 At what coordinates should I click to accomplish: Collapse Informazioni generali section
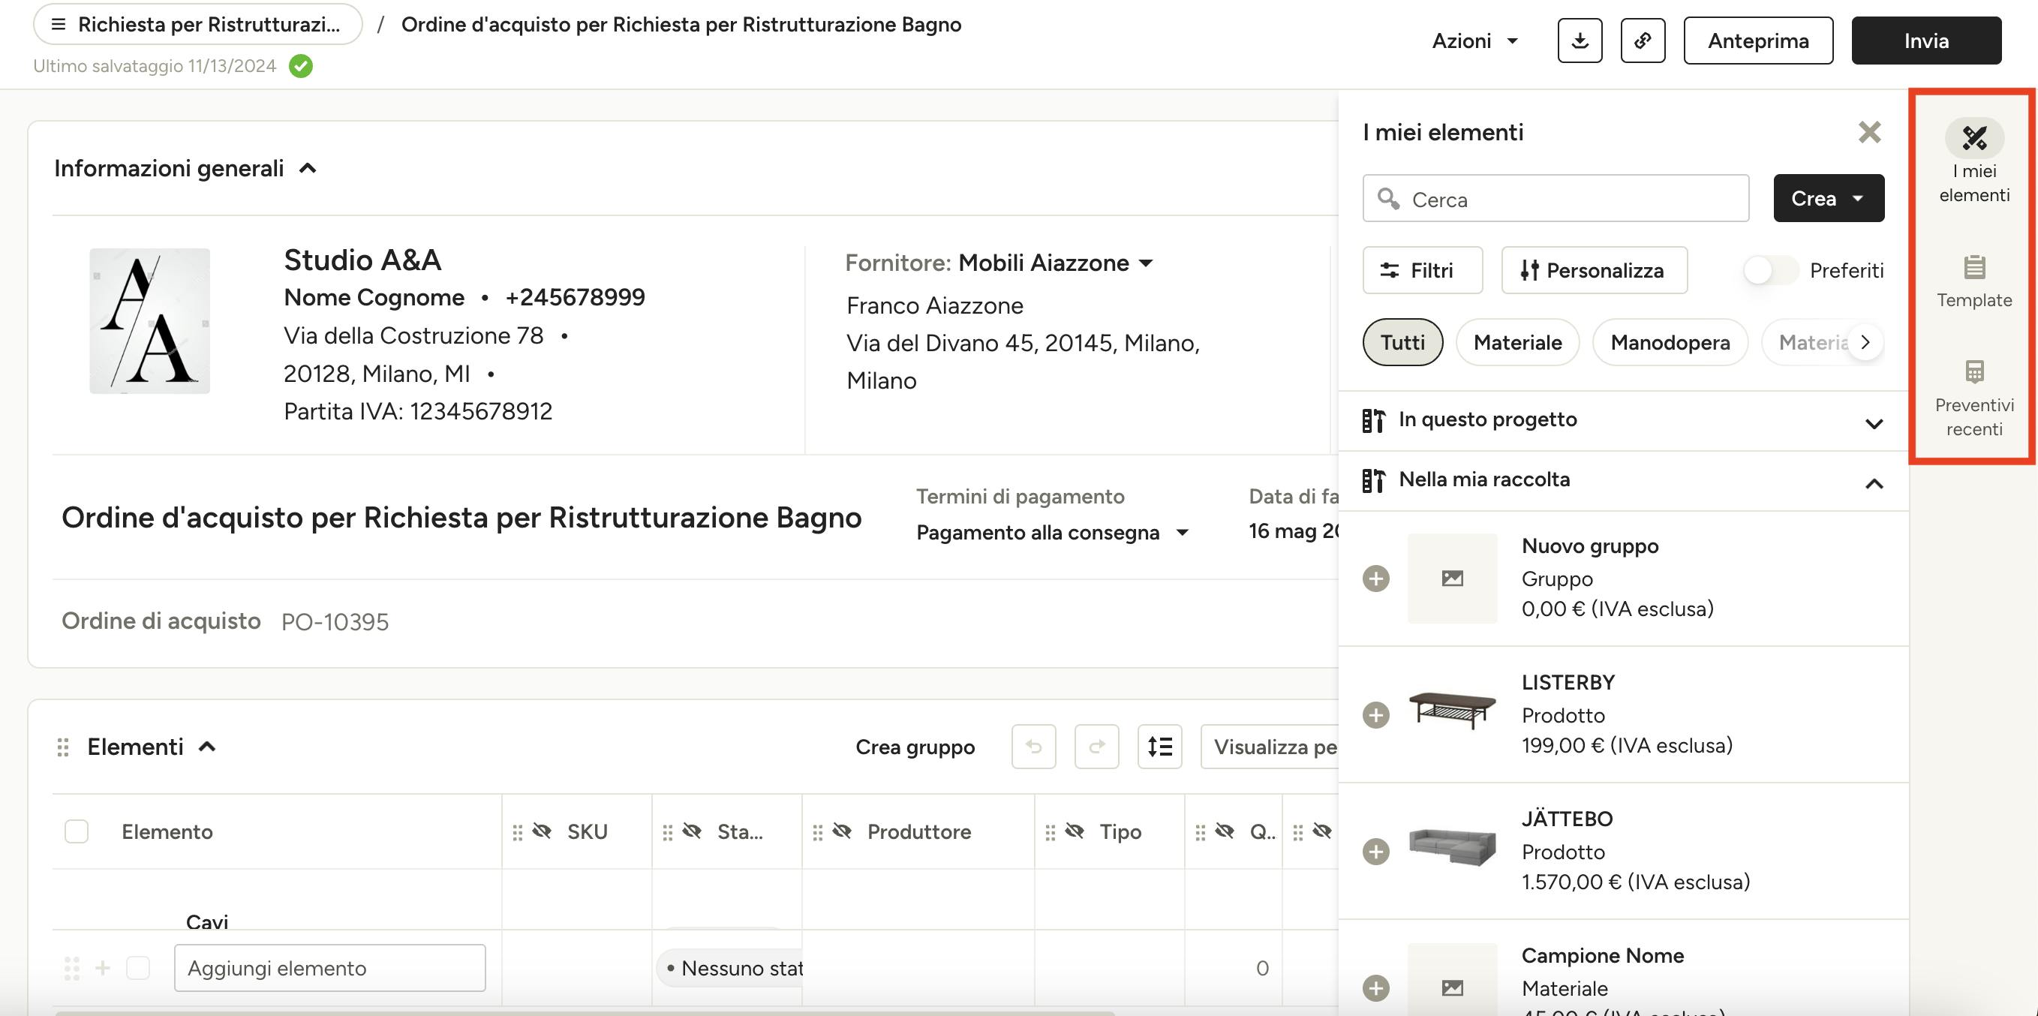(x=308, y=169)
